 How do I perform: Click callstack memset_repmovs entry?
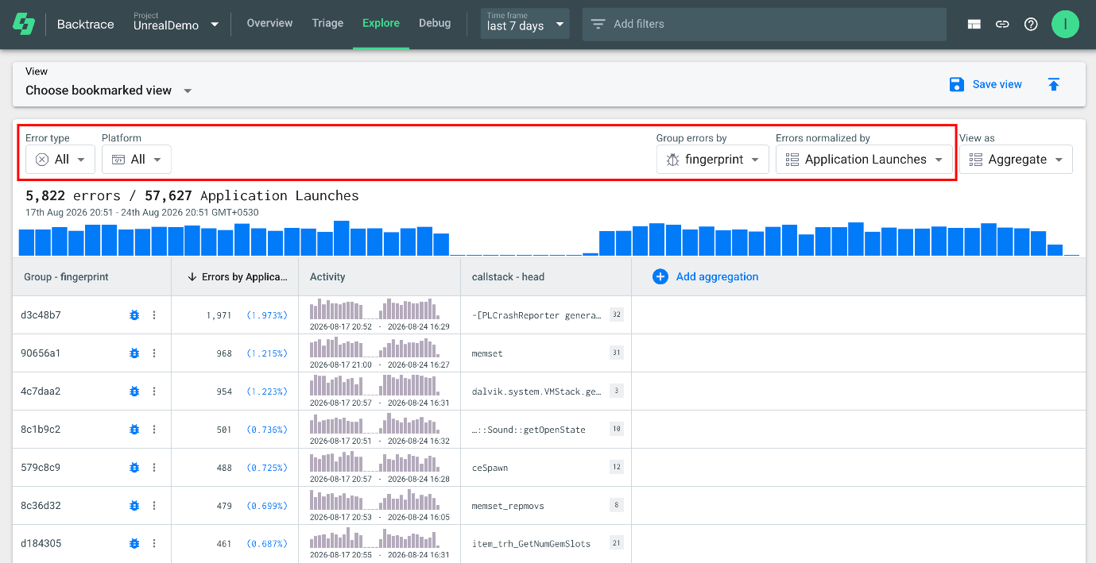(507, 506)
